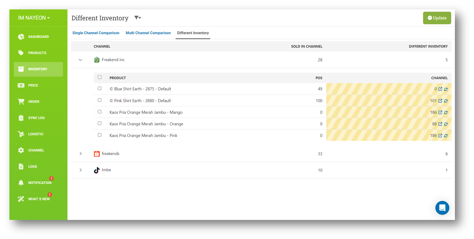Select the Different Inventory tab
474x239 pixels.
(x=193, y=33)
